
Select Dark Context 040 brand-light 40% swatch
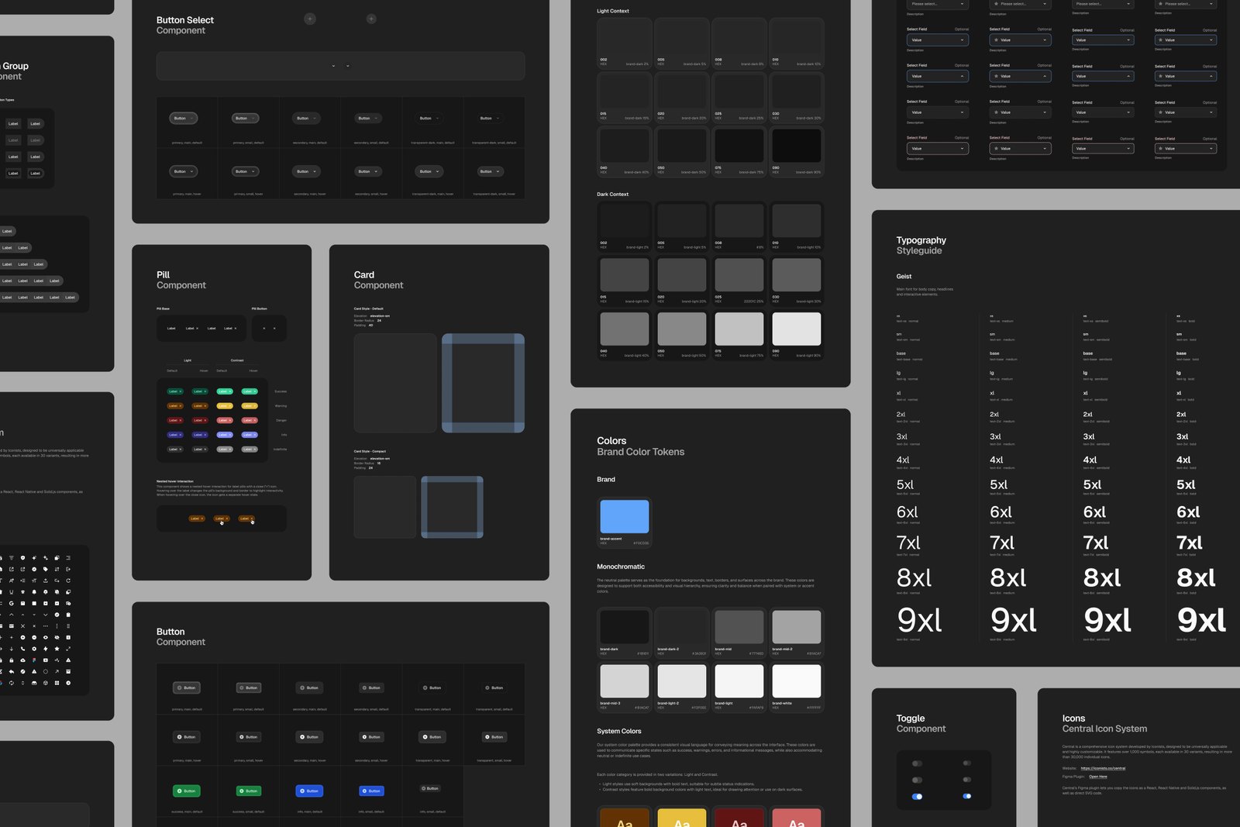pos(625,329)
